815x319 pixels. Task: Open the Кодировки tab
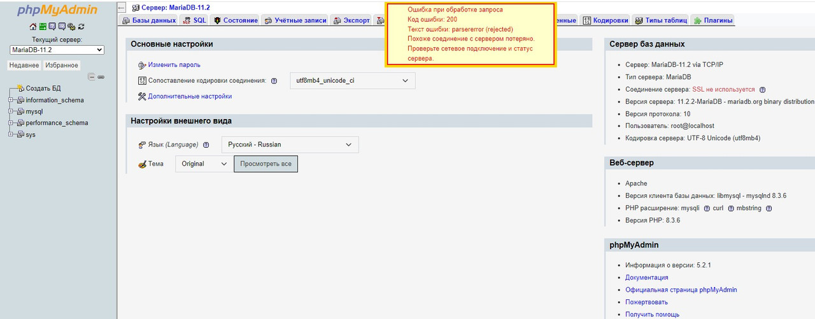[606, 20]
